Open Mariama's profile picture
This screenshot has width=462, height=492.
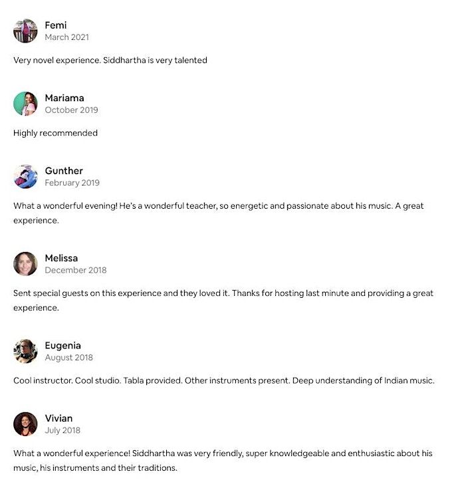[x=25, y=104]
